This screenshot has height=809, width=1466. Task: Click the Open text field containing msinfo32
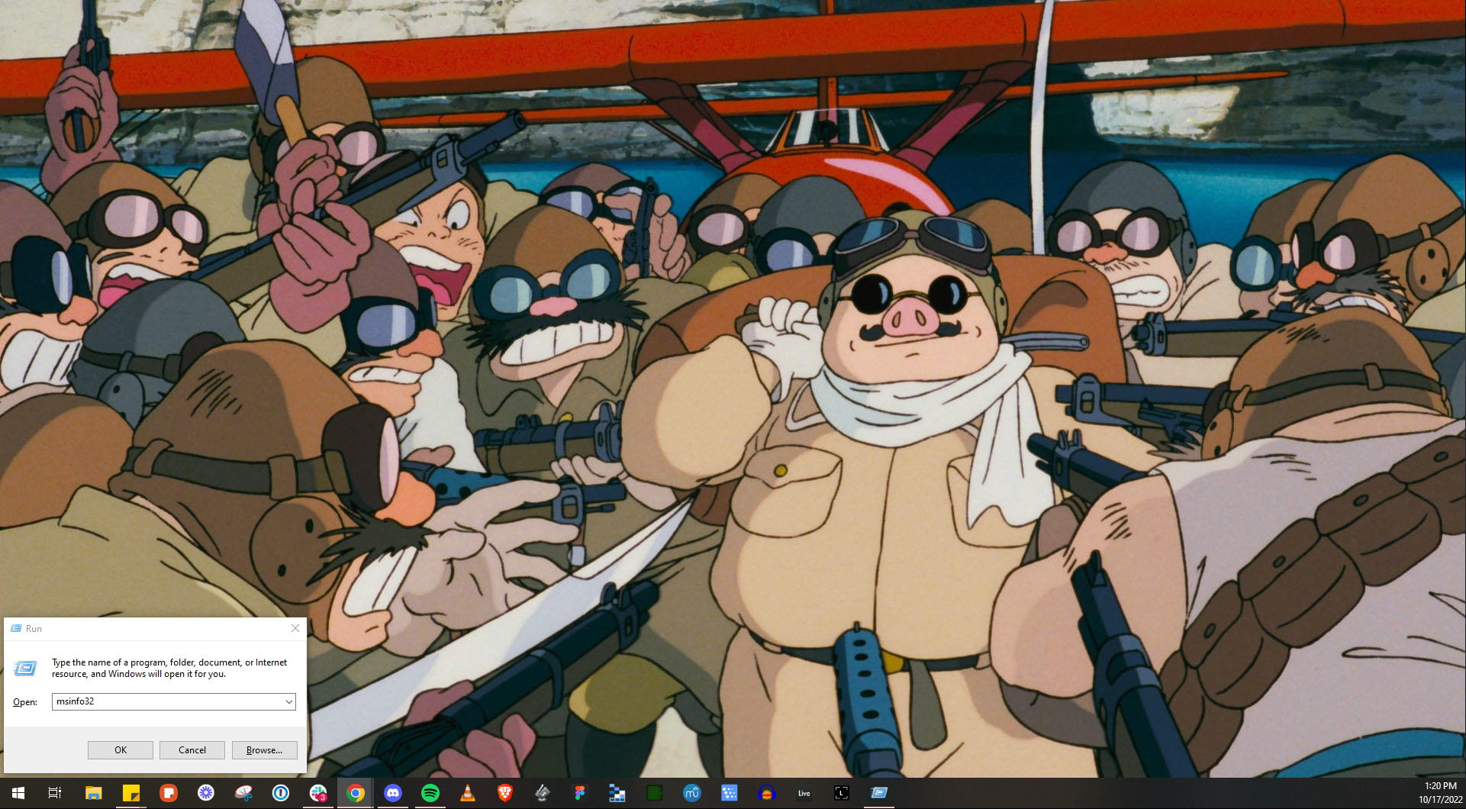point(168,701)
